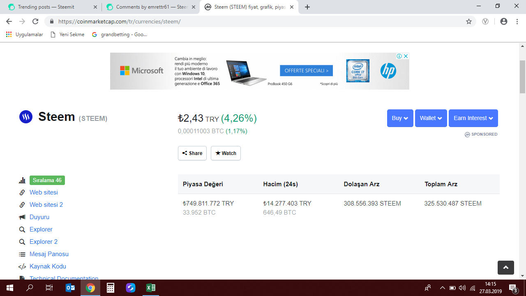526x296 pixels.
Task: Launch Outlook from the taskbar
Action: [70, 288]
